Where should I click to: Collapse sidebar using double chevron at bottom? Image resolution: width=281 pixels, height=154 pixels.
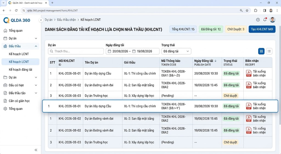click(x=36, y=150)
